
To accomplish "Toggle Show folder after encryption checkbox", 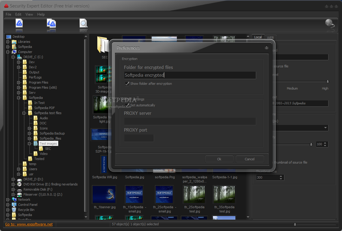I will pos(127,84).
